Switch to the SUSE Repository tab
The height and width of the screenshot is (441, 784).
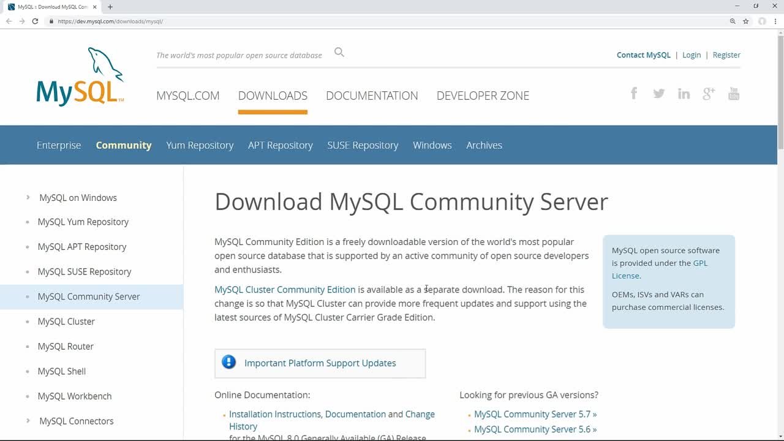363,145
